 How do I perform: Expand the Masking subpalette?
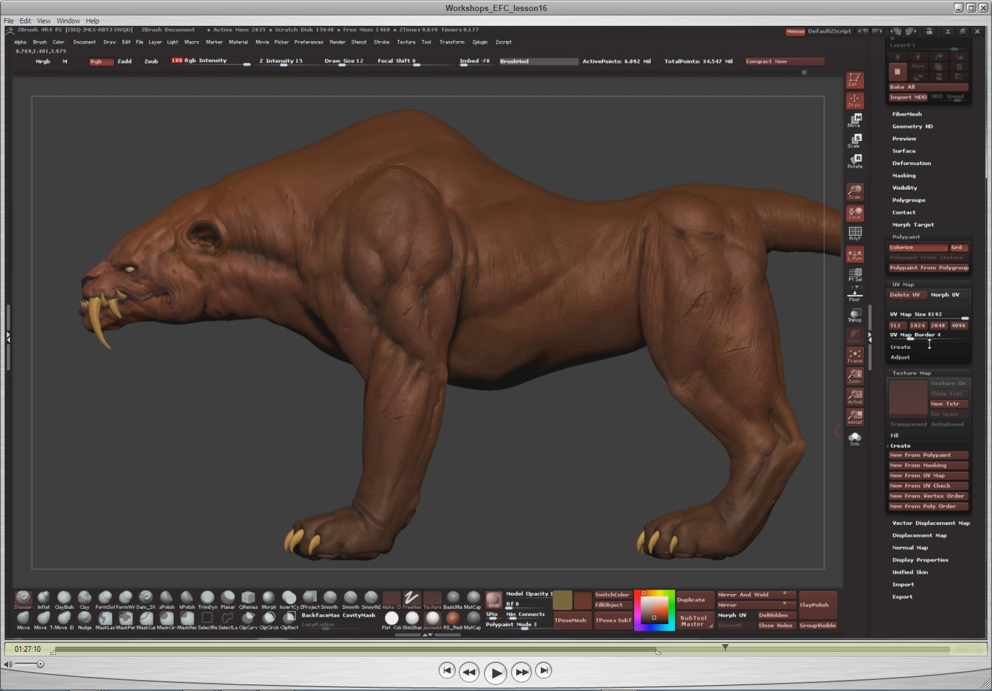click(904, 176)
